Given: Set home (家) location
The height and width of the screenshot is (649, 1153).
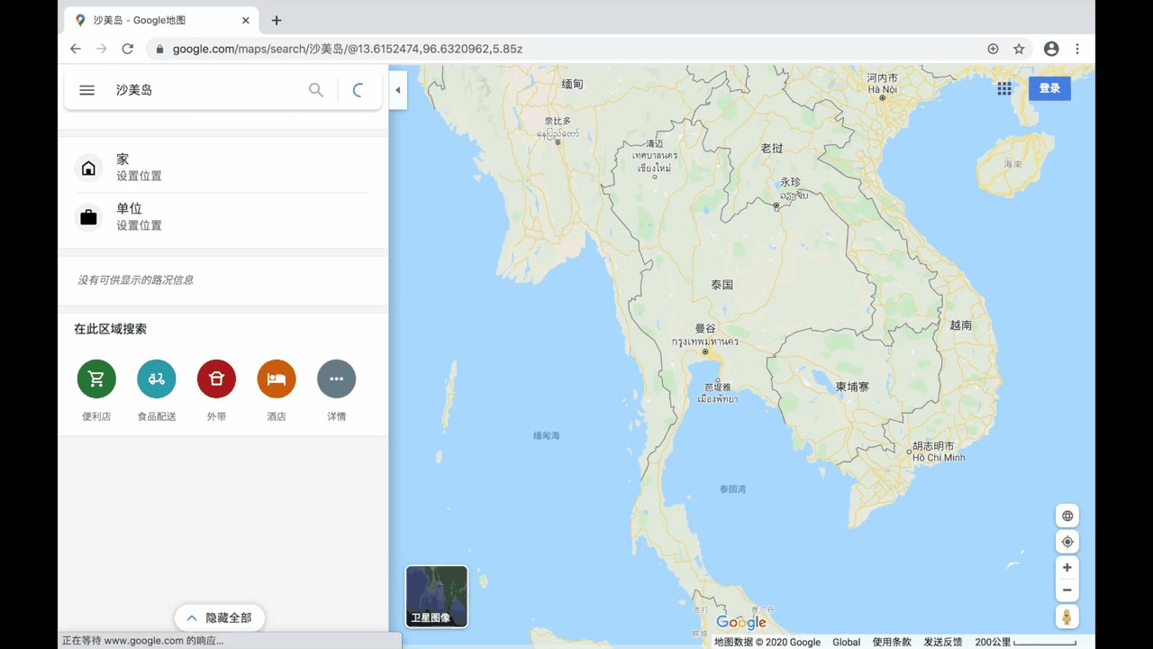Looking at the screenshot, I should [x=139, y=168].
